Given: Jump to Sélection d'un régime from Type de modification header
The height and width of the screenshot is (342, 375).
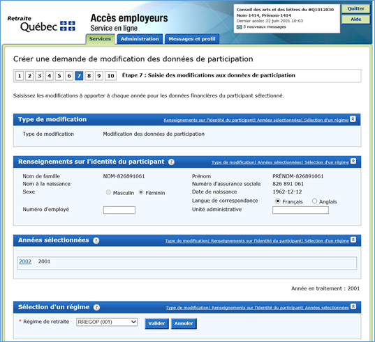Looking at the screenshot, I should 326,121.
